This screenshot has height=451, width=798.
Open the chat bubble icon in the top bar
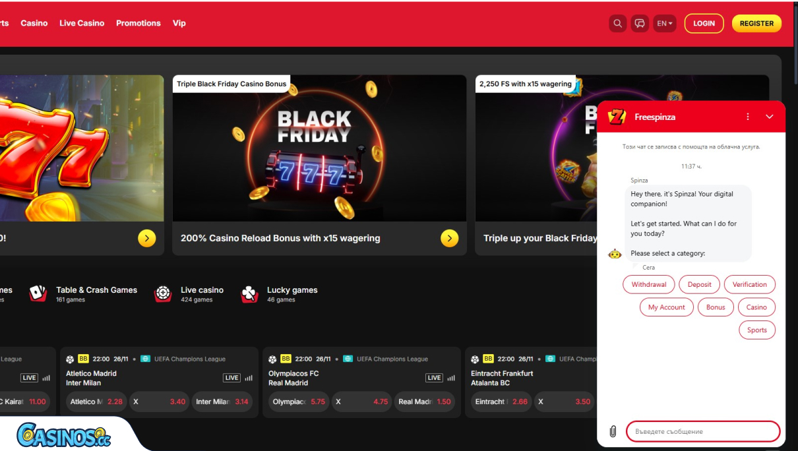click(640, 23)
